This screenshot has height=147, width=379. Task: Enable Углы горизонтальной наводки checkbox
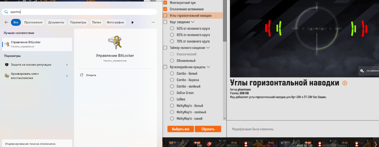[x=165, y=15]
